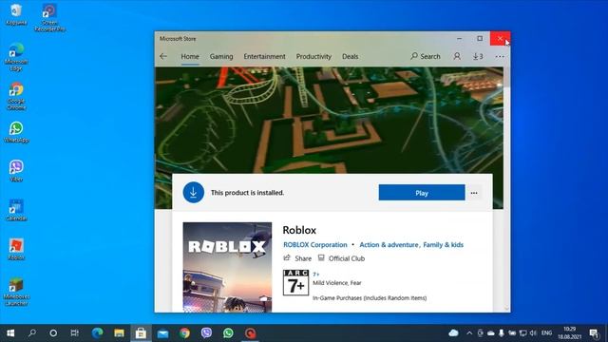Open File Explorer from the taskbar
This screenshot has height=342, width=608.
point(119,333)
